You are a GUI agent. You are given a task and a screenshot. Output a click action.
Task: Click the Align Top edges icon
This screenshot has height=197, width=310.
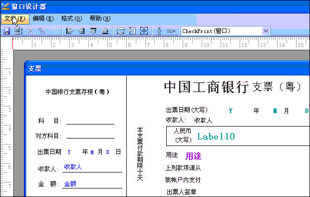pyautogui.click(x=93, y=31)
